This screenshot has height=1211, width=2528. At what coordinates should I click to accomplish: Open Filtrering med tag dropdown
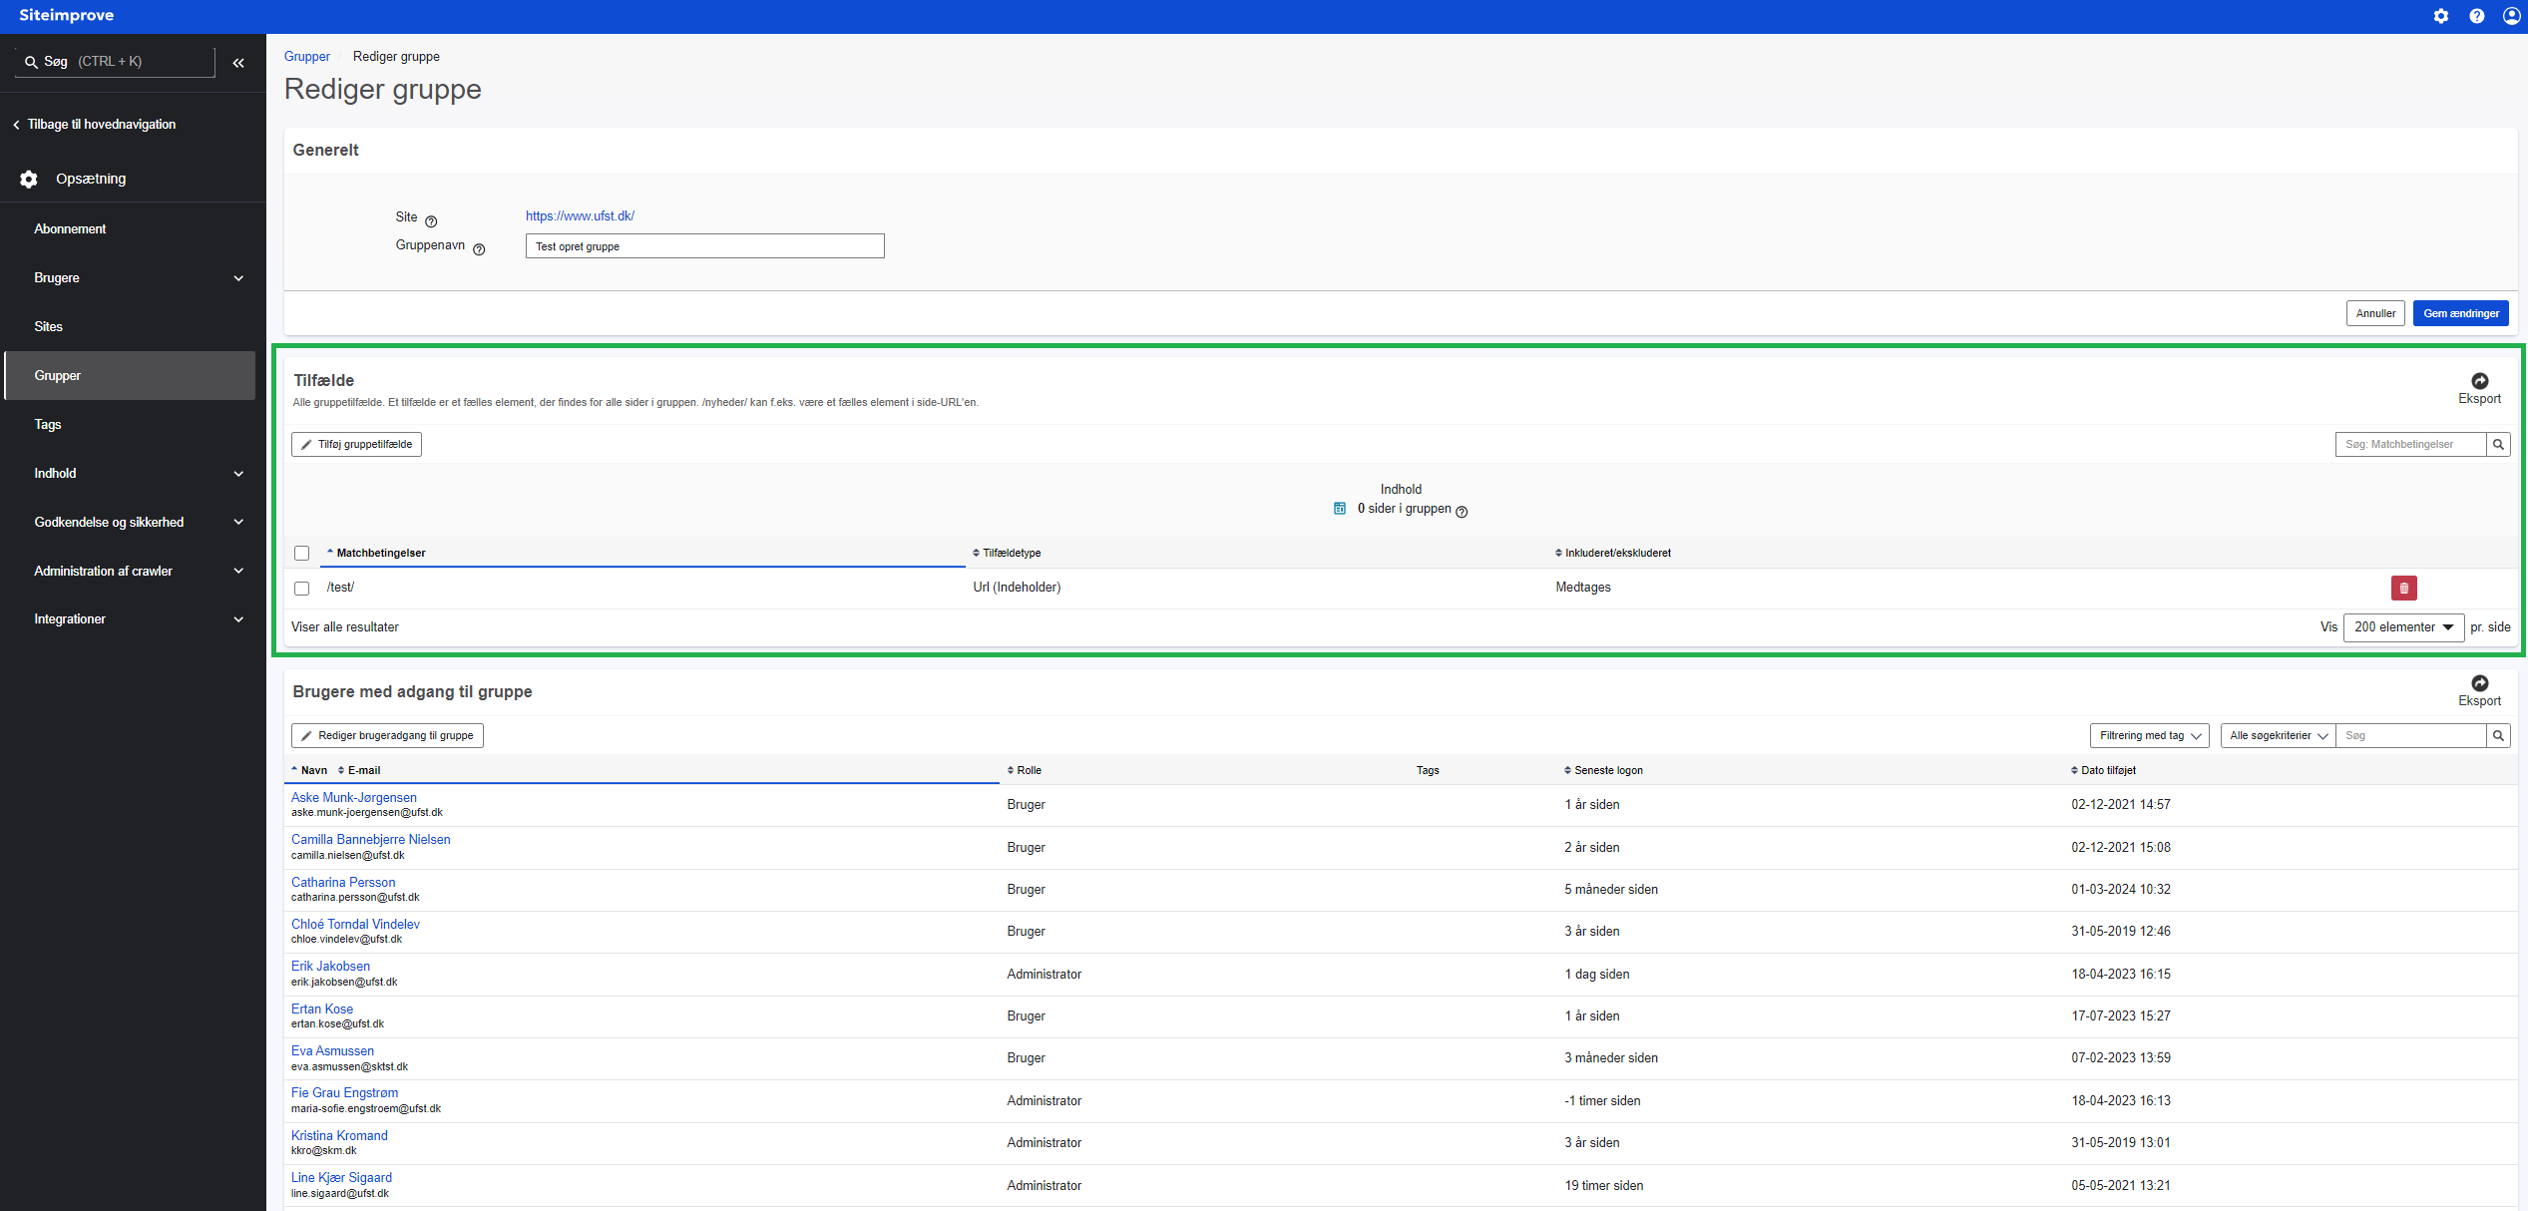coord(2149,736)
